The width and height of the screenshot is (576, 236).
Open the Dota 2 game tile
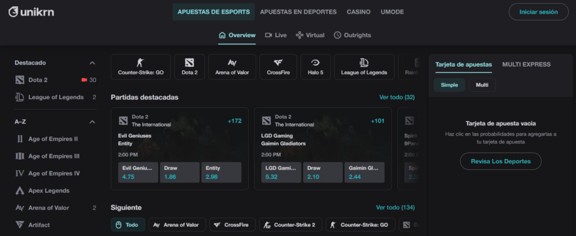190,67
